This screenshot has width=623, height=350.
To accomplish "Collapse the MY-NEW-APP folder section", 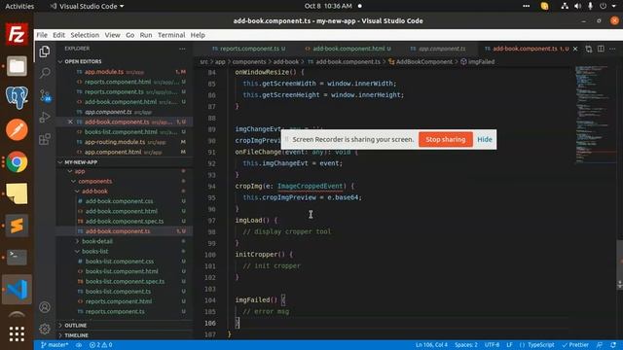I will (81, 162).
